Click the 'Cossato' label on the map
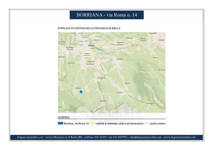The height and width of the screenshot is (150, 213). coord(161,40)
